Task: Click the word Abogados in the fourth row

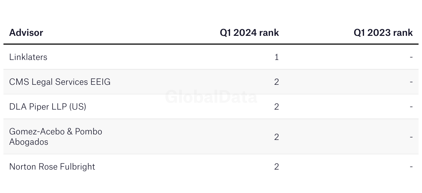Action: click(29, 142)
